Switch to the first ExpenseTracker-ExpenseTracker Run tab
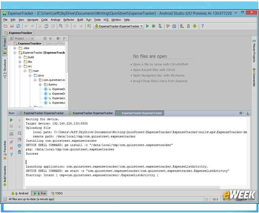The width and height of the screenshot is (259, 213). (x=42, y=113)
